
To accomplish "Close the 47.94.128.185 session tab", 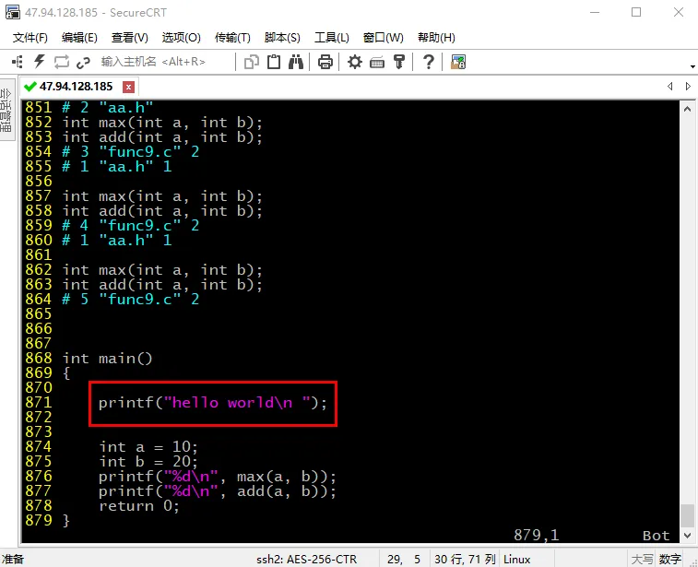I will [x=128, y=87].
